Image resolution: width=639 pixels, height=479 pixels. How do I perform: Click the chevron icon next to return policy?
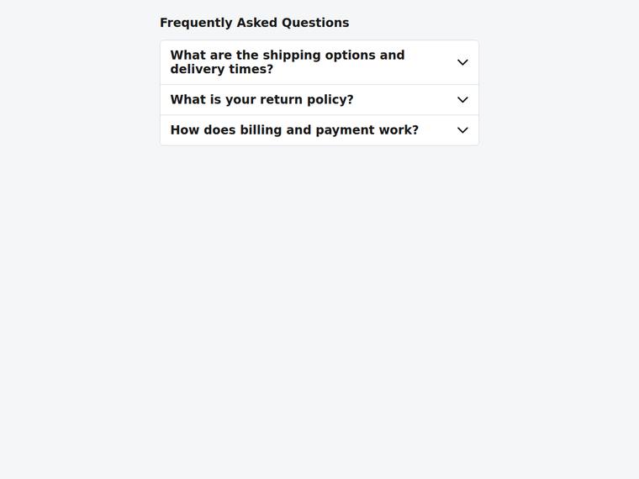point(462,100)
